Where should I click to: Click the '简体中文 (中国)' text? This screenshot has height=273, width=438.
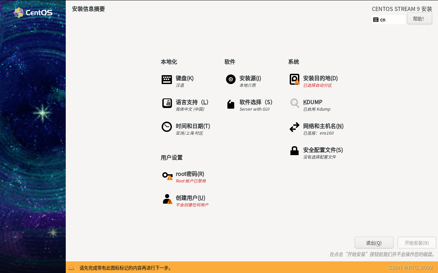pyautogui.click(x=190, y=109)
